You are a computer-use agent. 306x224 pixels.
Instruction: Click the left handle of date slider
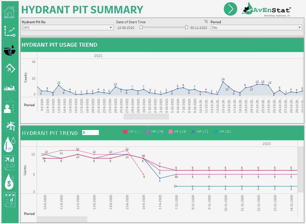click(x=141, y=27)
